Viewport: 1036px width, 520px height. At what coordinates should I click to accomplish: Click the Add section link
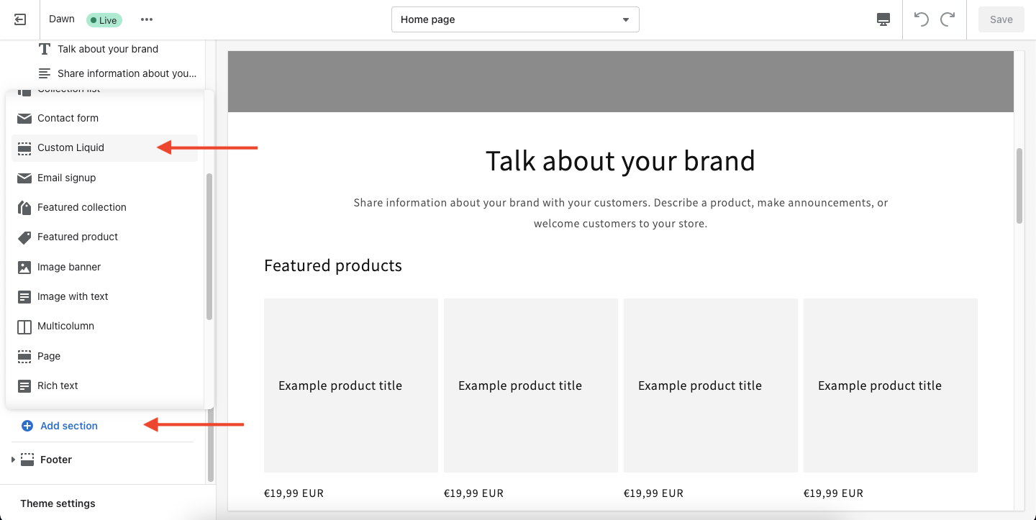(x=69, y=426)
